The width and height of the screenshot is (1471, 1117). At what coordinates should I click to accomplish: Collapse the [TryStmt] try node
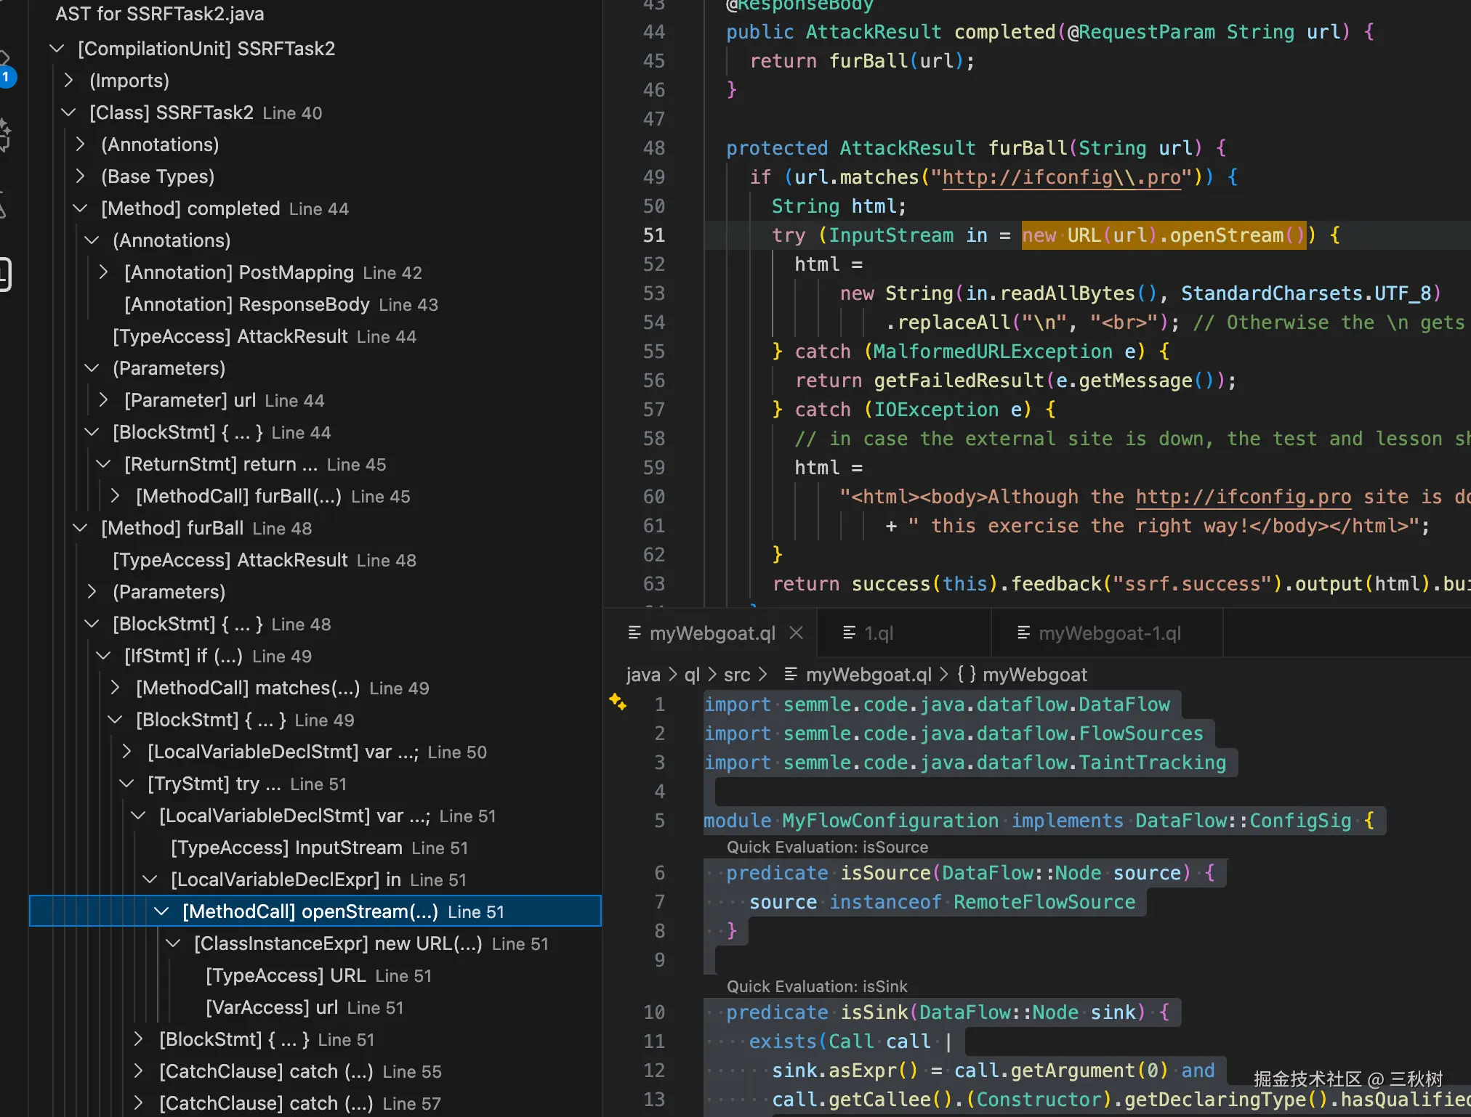tap(126, 784)
